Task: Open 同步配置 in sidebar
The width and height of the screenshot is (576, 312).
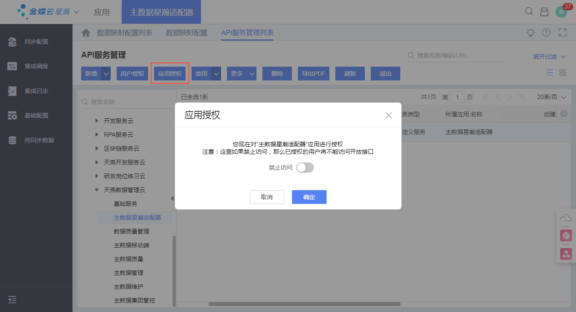Action: tap(36, 41)
